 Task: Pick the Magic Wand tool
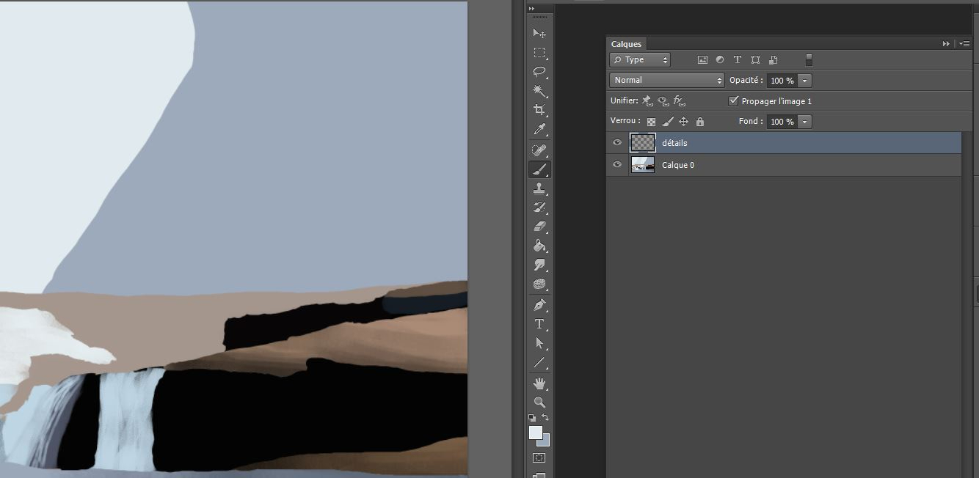pyautogui.click(x=539, y=91)
